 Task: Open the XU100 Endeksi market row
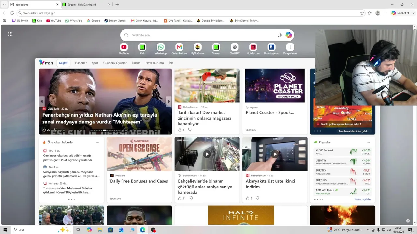(343, 152)
